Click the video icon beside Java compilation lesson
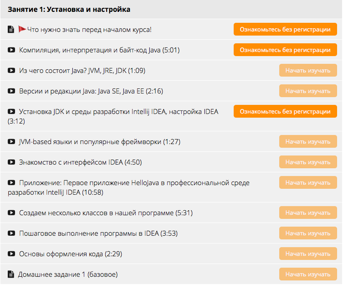The image size is (343, 285). 11,50
